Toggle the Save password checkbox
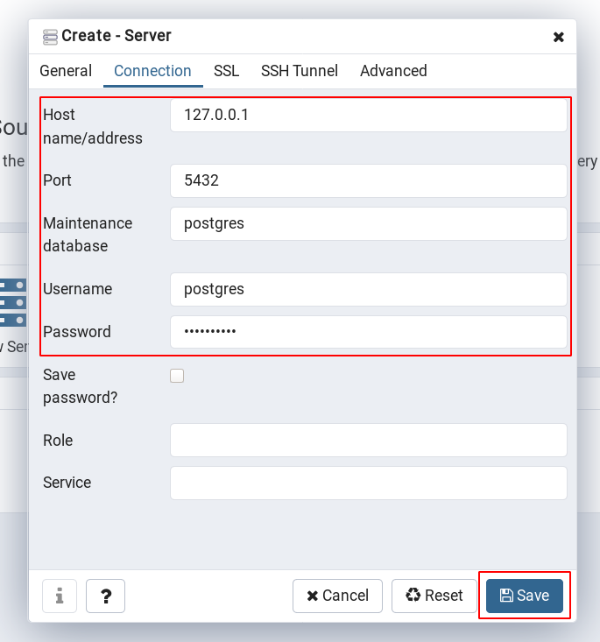 point(177,376)
